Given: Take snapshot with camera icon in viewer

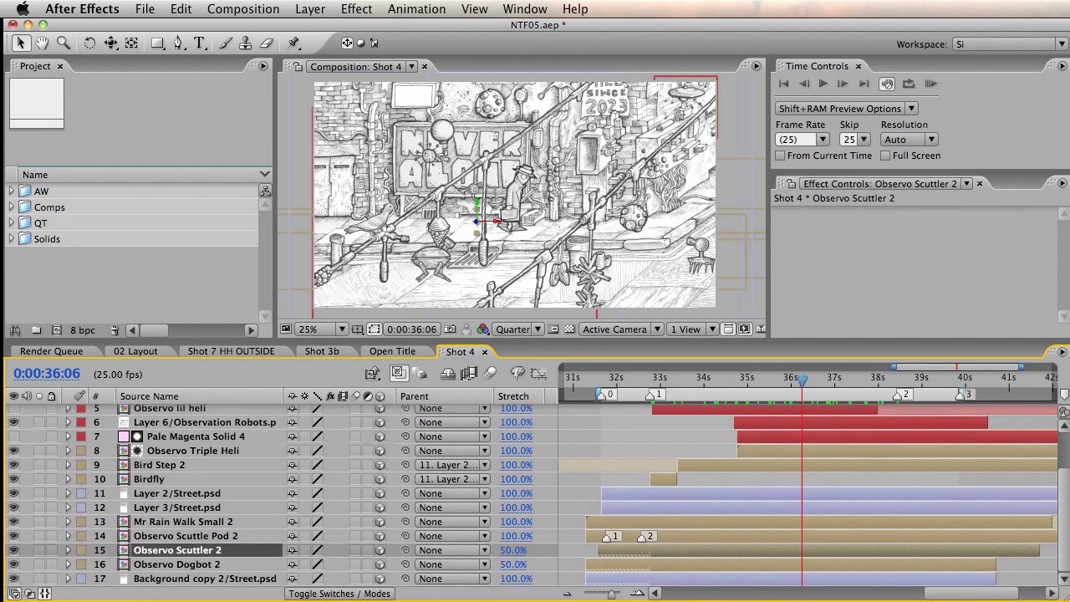Looking at the screenshot, I should point(451,329).
